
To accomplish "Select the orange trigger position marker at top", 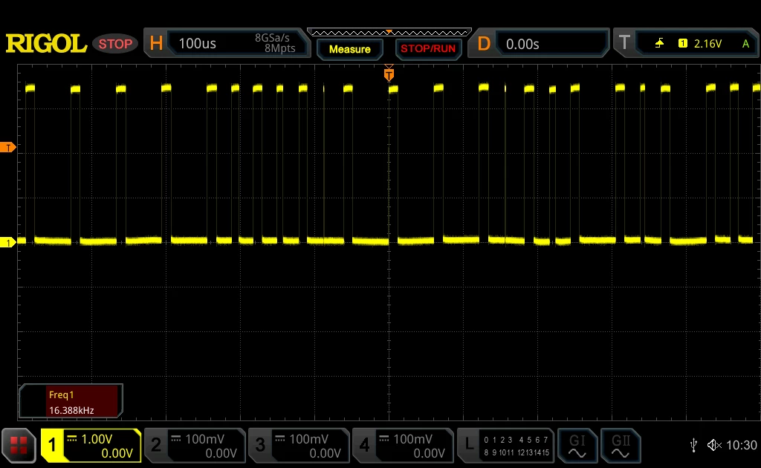I will pyautogui.click(x=389, y=74).
